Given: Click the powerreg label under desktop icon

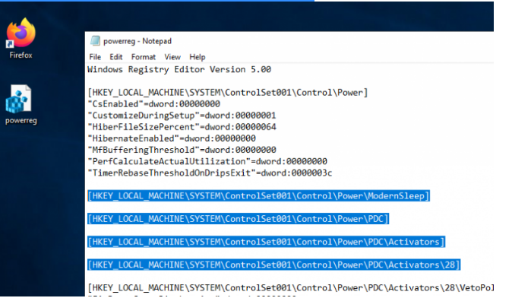Looking at the screenshot, I should [x=21, y=121].
